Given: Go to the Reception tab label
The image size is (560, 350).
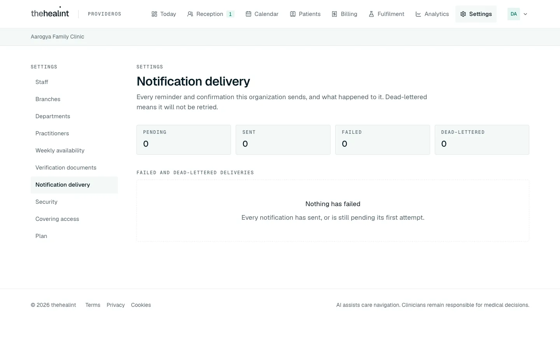Looking at the screenshot, I should [x=210, y=14].
